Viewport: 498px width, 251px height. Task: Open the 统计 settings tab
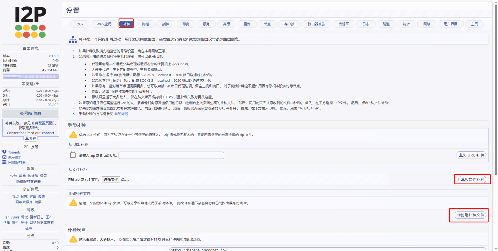pos(406,24)
